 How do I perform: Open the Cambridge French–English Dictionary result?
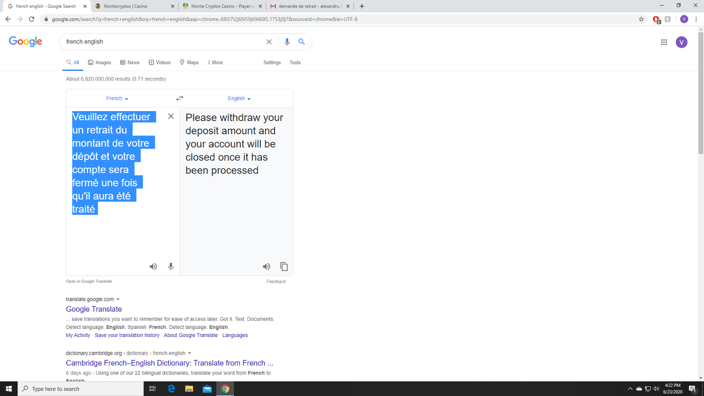click(x=169, y=363)
